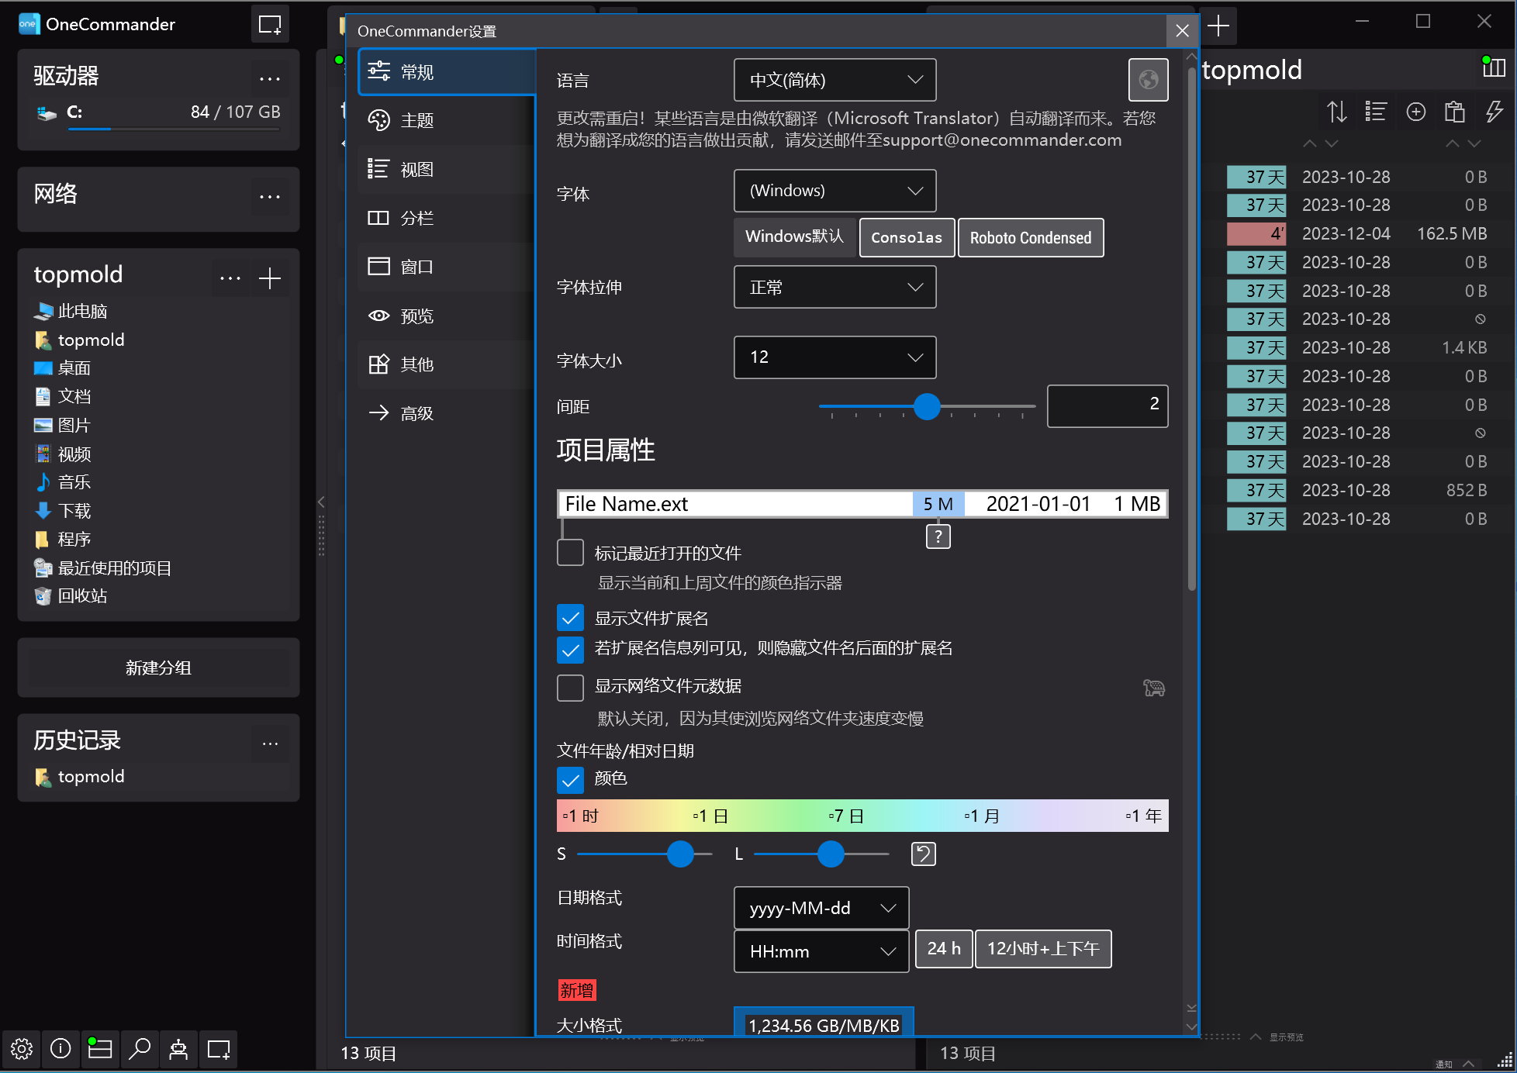Switch to the 视图 settings tab

(x=447, y=169)
